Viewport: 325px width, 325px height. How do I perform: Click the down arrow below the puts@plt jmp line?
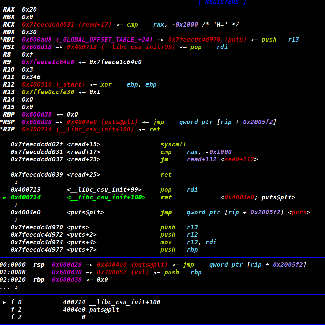point(16,220)
